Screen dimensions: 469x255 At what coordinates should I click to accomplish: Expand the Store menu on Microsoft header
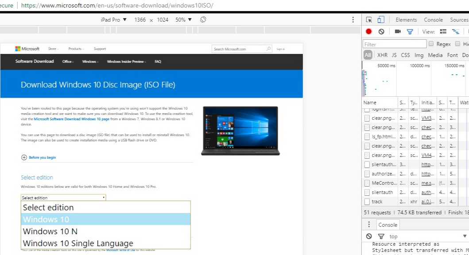coord(53,49)
